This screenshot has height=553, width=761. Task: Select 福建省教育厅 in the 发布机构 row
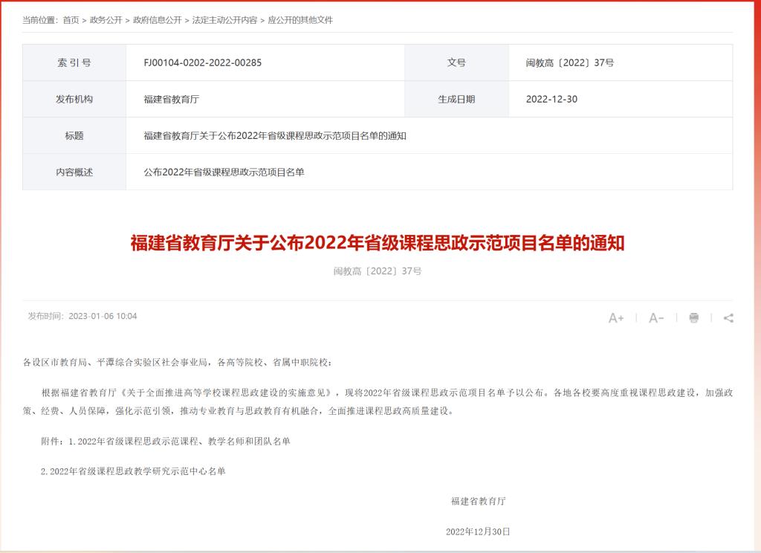coord(172,99)
